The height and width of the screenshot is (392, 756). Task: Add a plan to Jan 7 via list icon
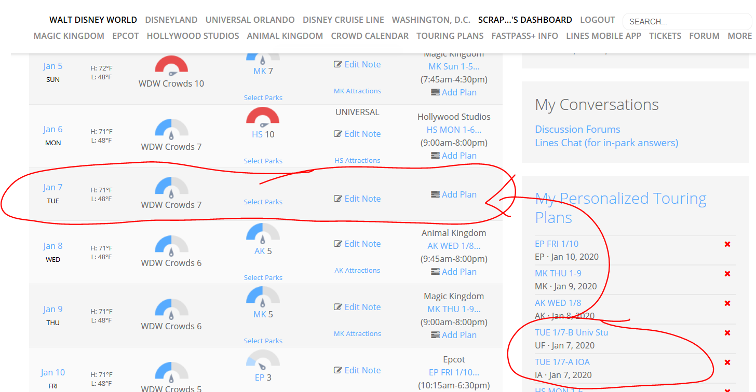pyautogui.click(x=435, y=194)
